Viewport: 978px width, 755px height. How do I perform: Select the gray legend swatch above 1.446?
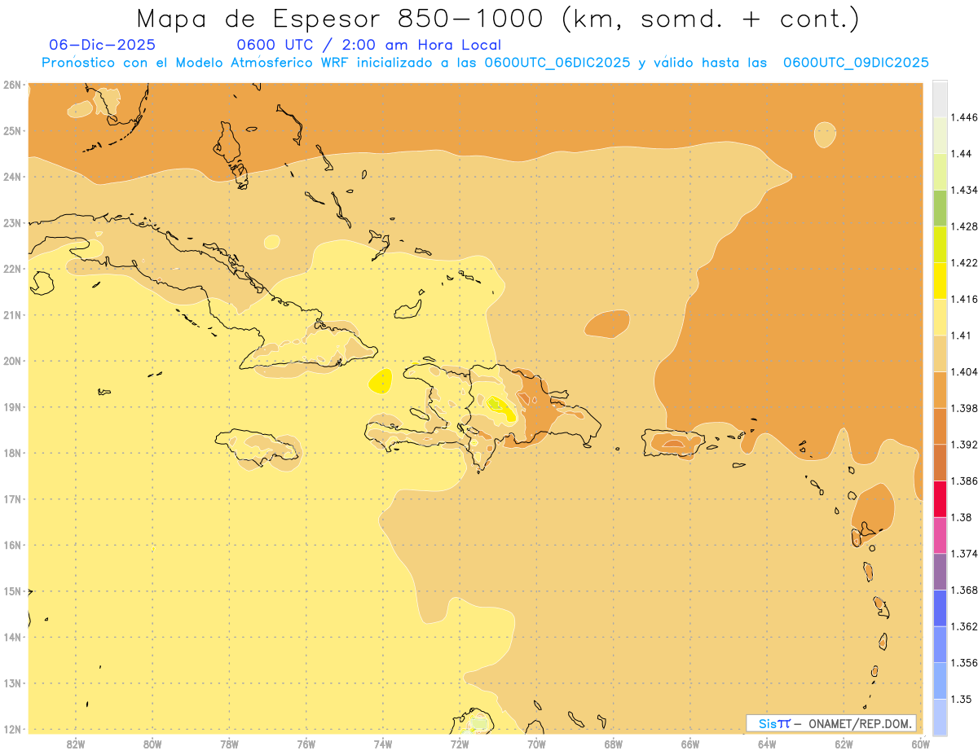(940, 99)
